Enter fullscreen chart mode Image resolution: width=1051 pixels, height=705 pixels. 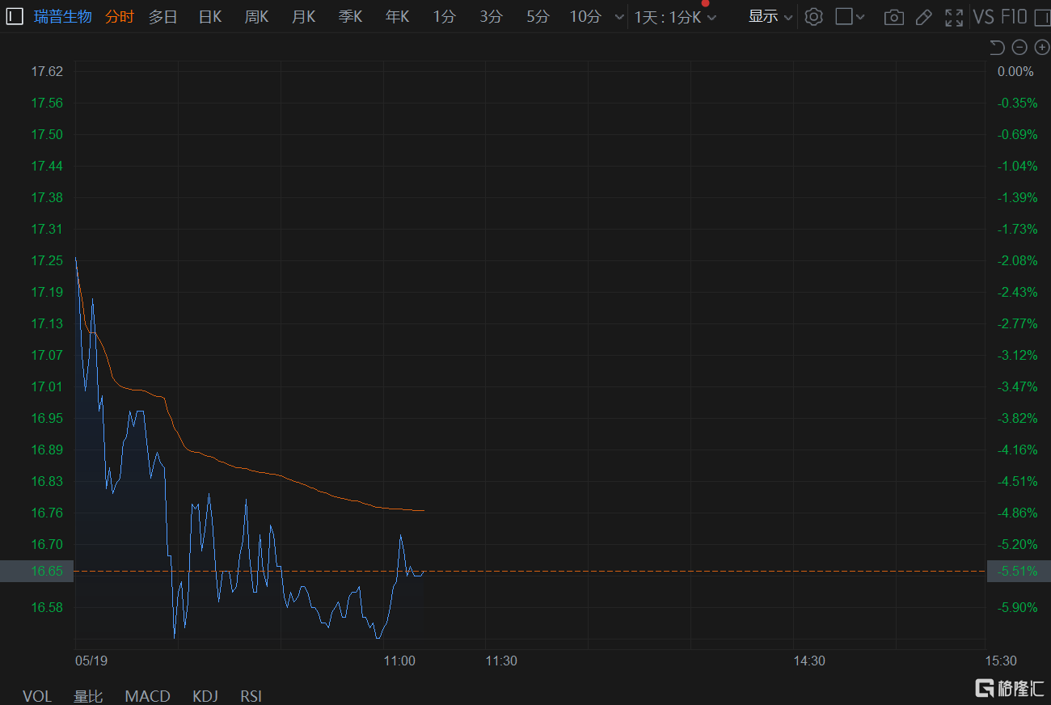tap(954, 17)
